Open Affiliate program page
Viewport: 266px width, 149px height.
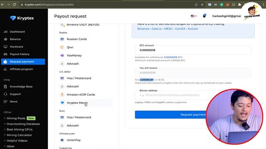21,69
